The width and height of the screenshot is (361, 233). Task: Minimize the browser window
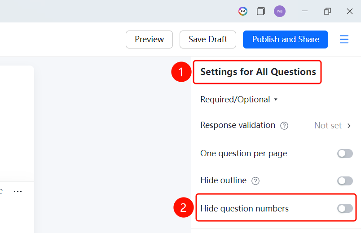click(305, 11)
